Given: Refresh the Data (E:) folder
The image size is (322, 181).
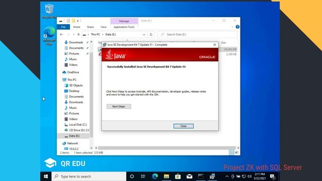Looking at the screenshot, I should tap(151, 35).
